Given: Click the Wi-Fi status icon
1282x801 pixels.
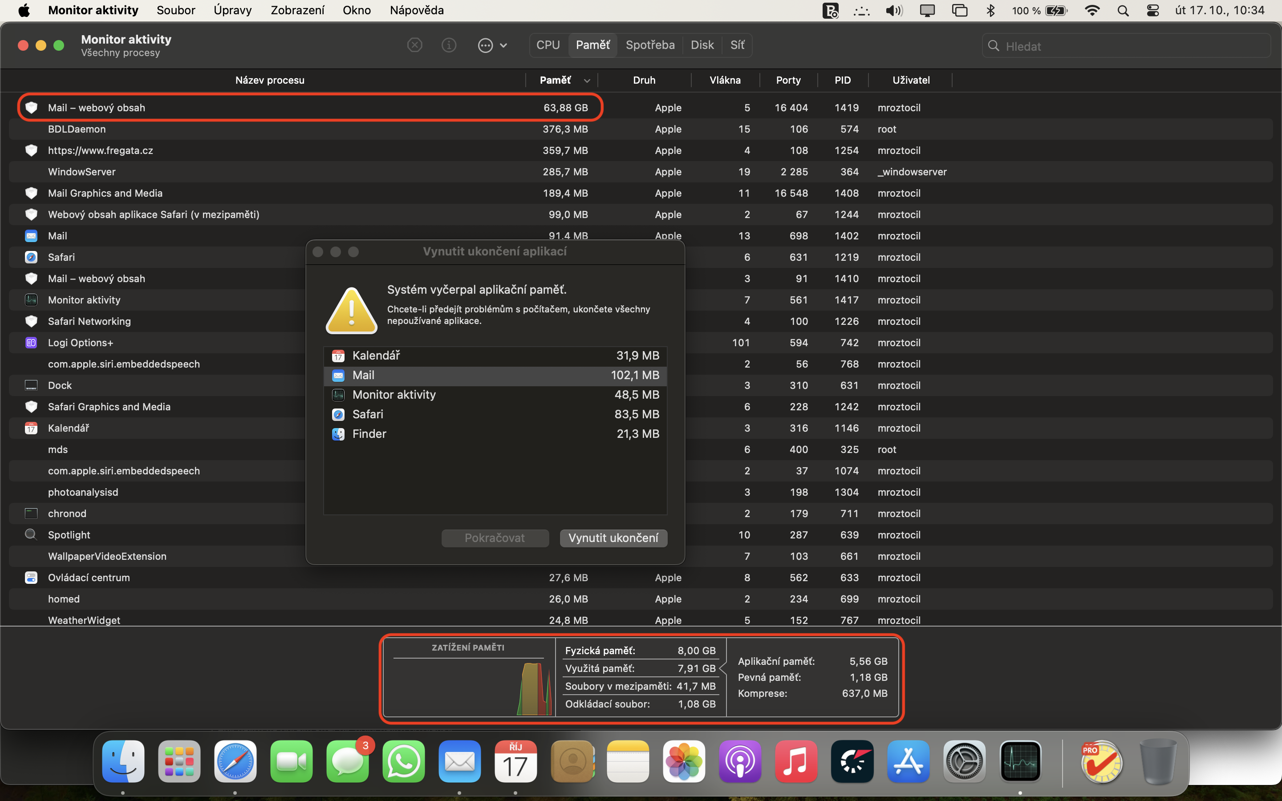Looking at the screenshot, I should coord(1092,10).
